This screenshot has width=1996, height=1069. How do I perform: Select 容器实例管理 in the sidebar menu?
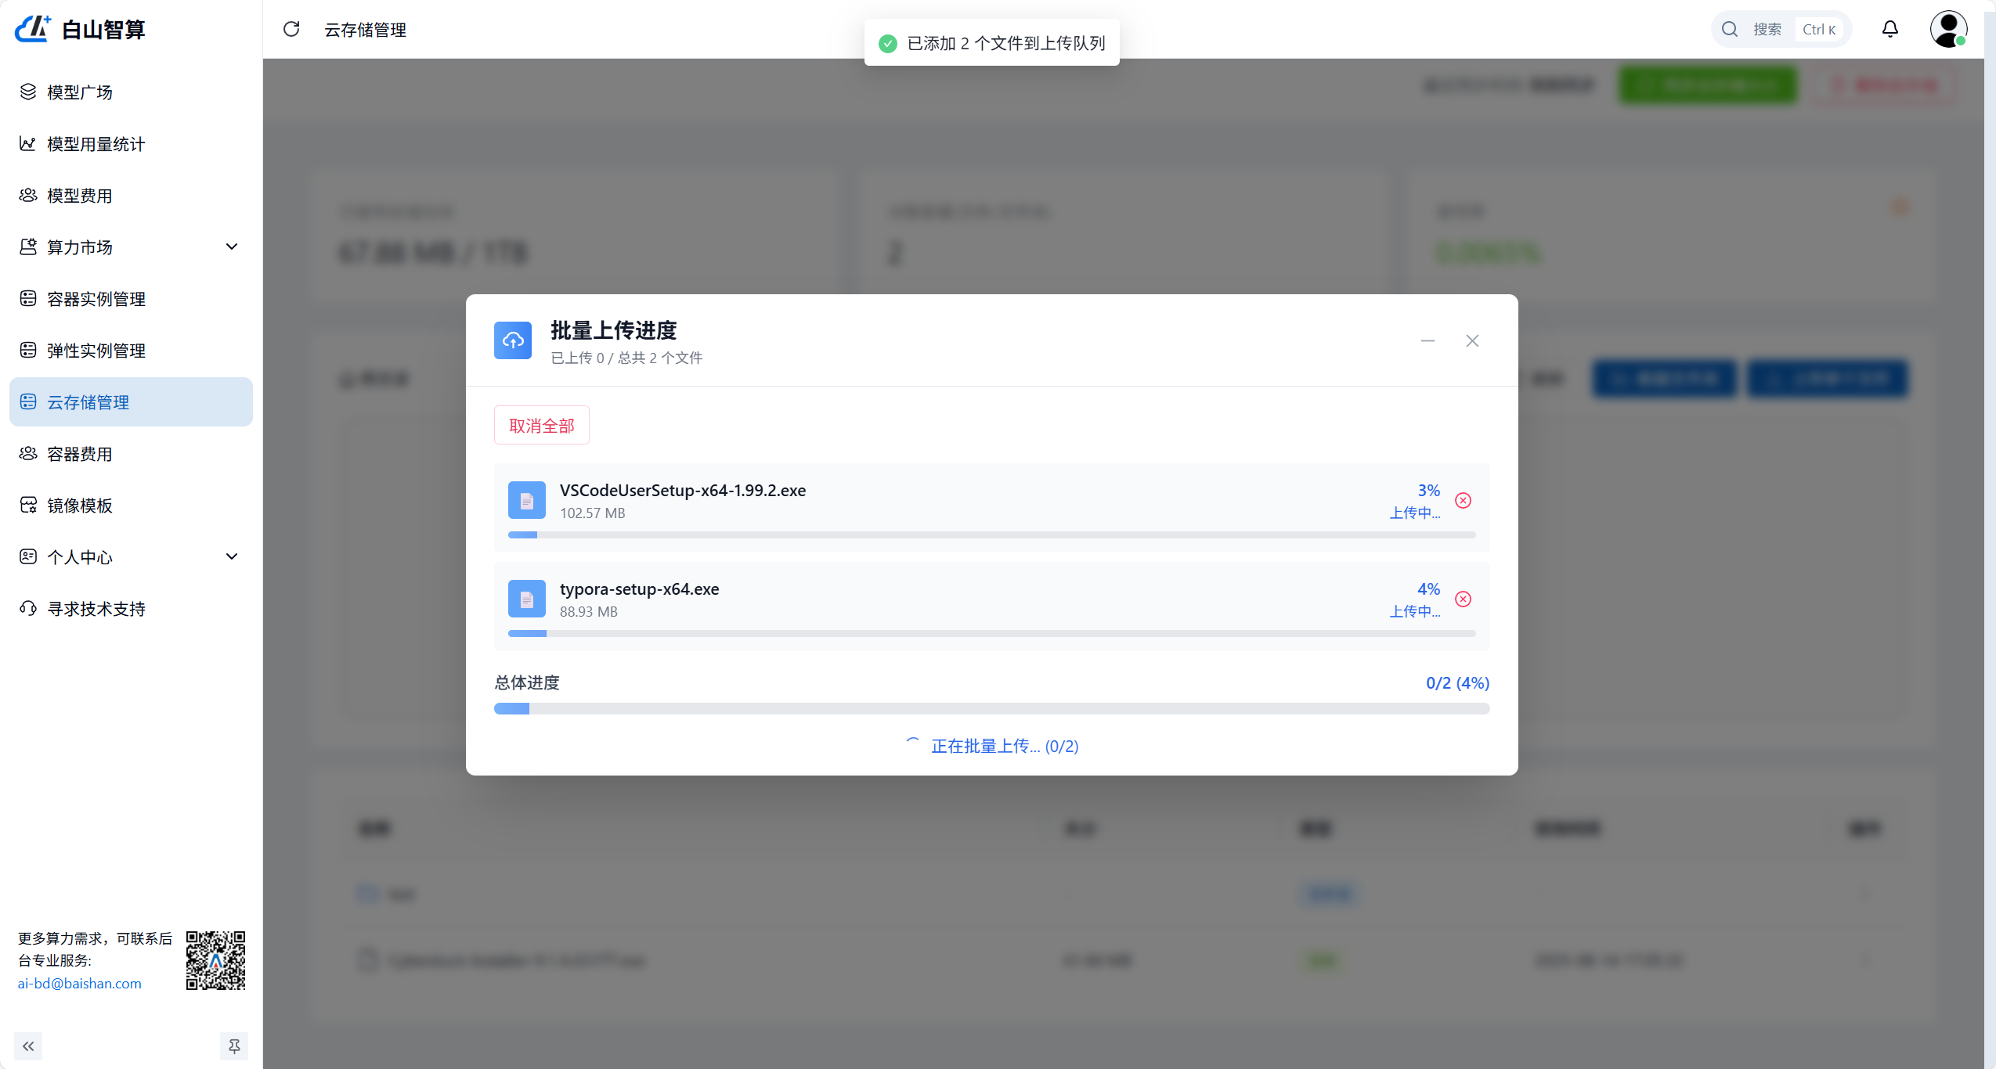click(95, 298)
